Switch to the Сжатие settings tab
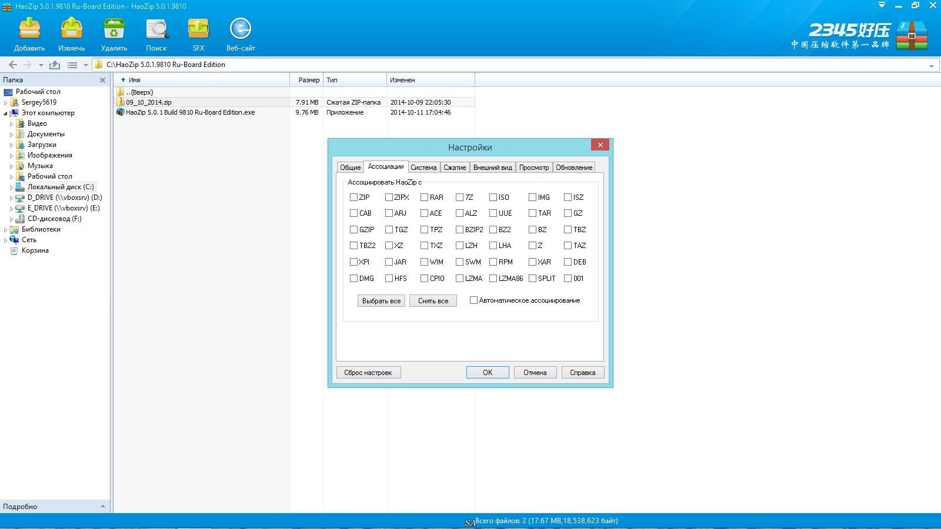This screenshot has height=529, width=941. point(455,168)
